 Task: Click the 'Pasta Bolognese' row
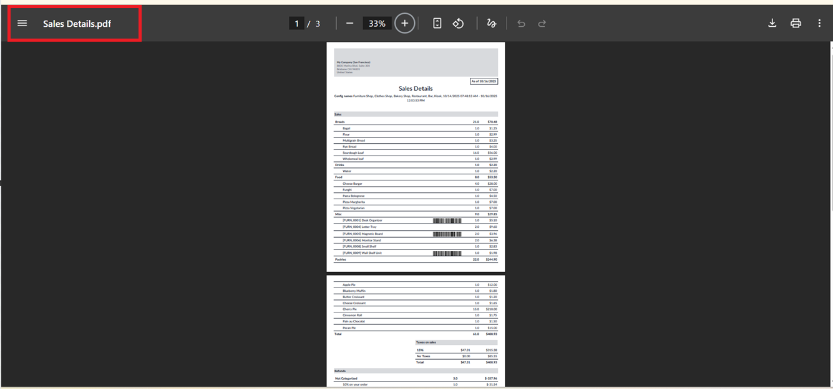(x=416, y=196)
